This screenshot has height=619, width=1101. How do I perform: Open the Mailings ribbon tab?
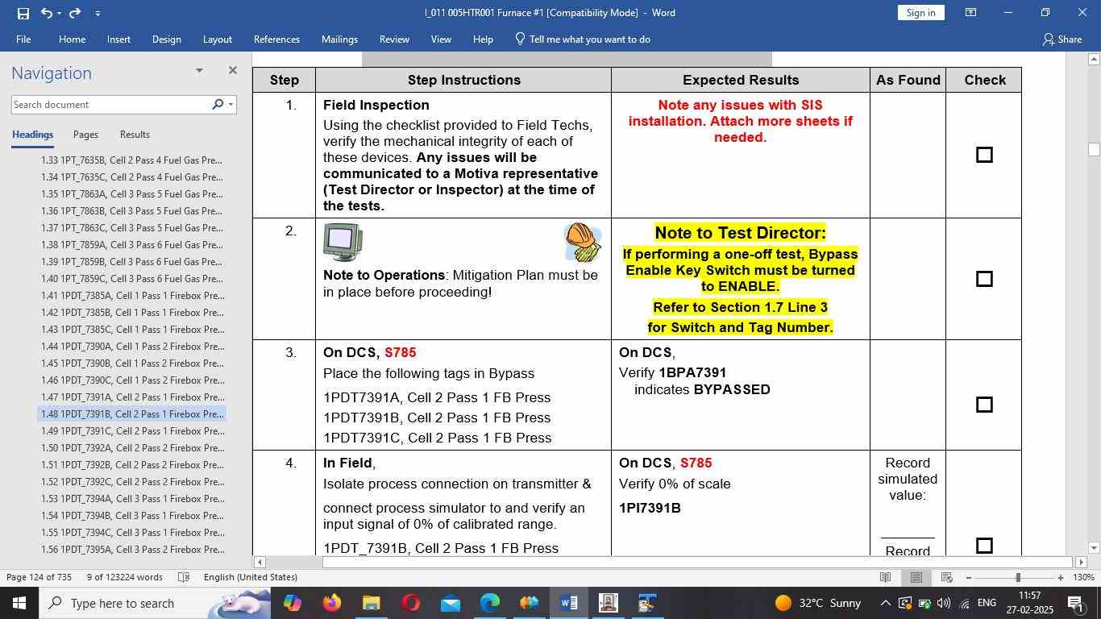[x=339, y=39]
